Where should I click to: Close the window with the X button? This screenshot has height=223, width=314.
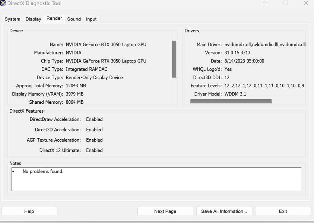pos(306,3)
